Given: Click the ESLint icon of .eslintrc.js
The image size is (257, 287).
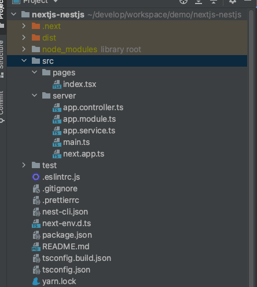Looking at the screenshot, I should 36,177.
